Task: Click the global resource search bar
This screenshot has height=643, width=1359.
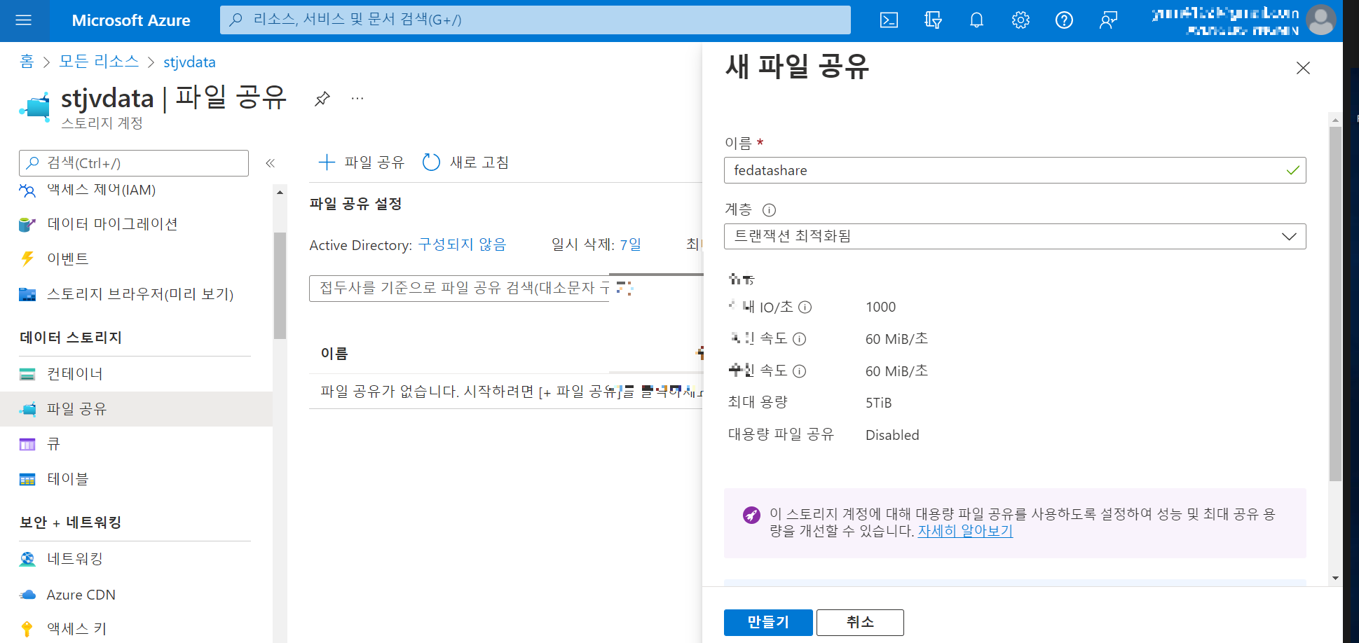Action: coord(535,20)
